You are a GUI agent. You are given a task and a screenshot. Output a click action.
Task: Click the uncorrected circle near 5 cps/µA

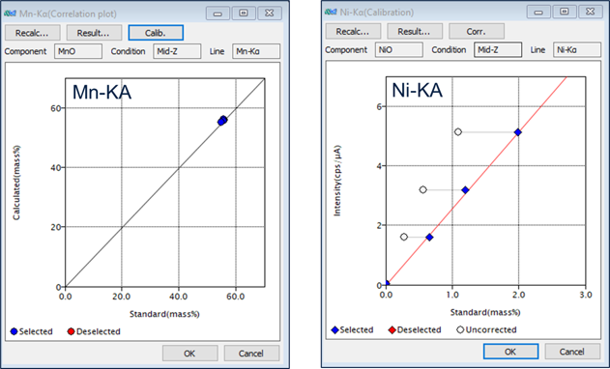click(458, 131)
